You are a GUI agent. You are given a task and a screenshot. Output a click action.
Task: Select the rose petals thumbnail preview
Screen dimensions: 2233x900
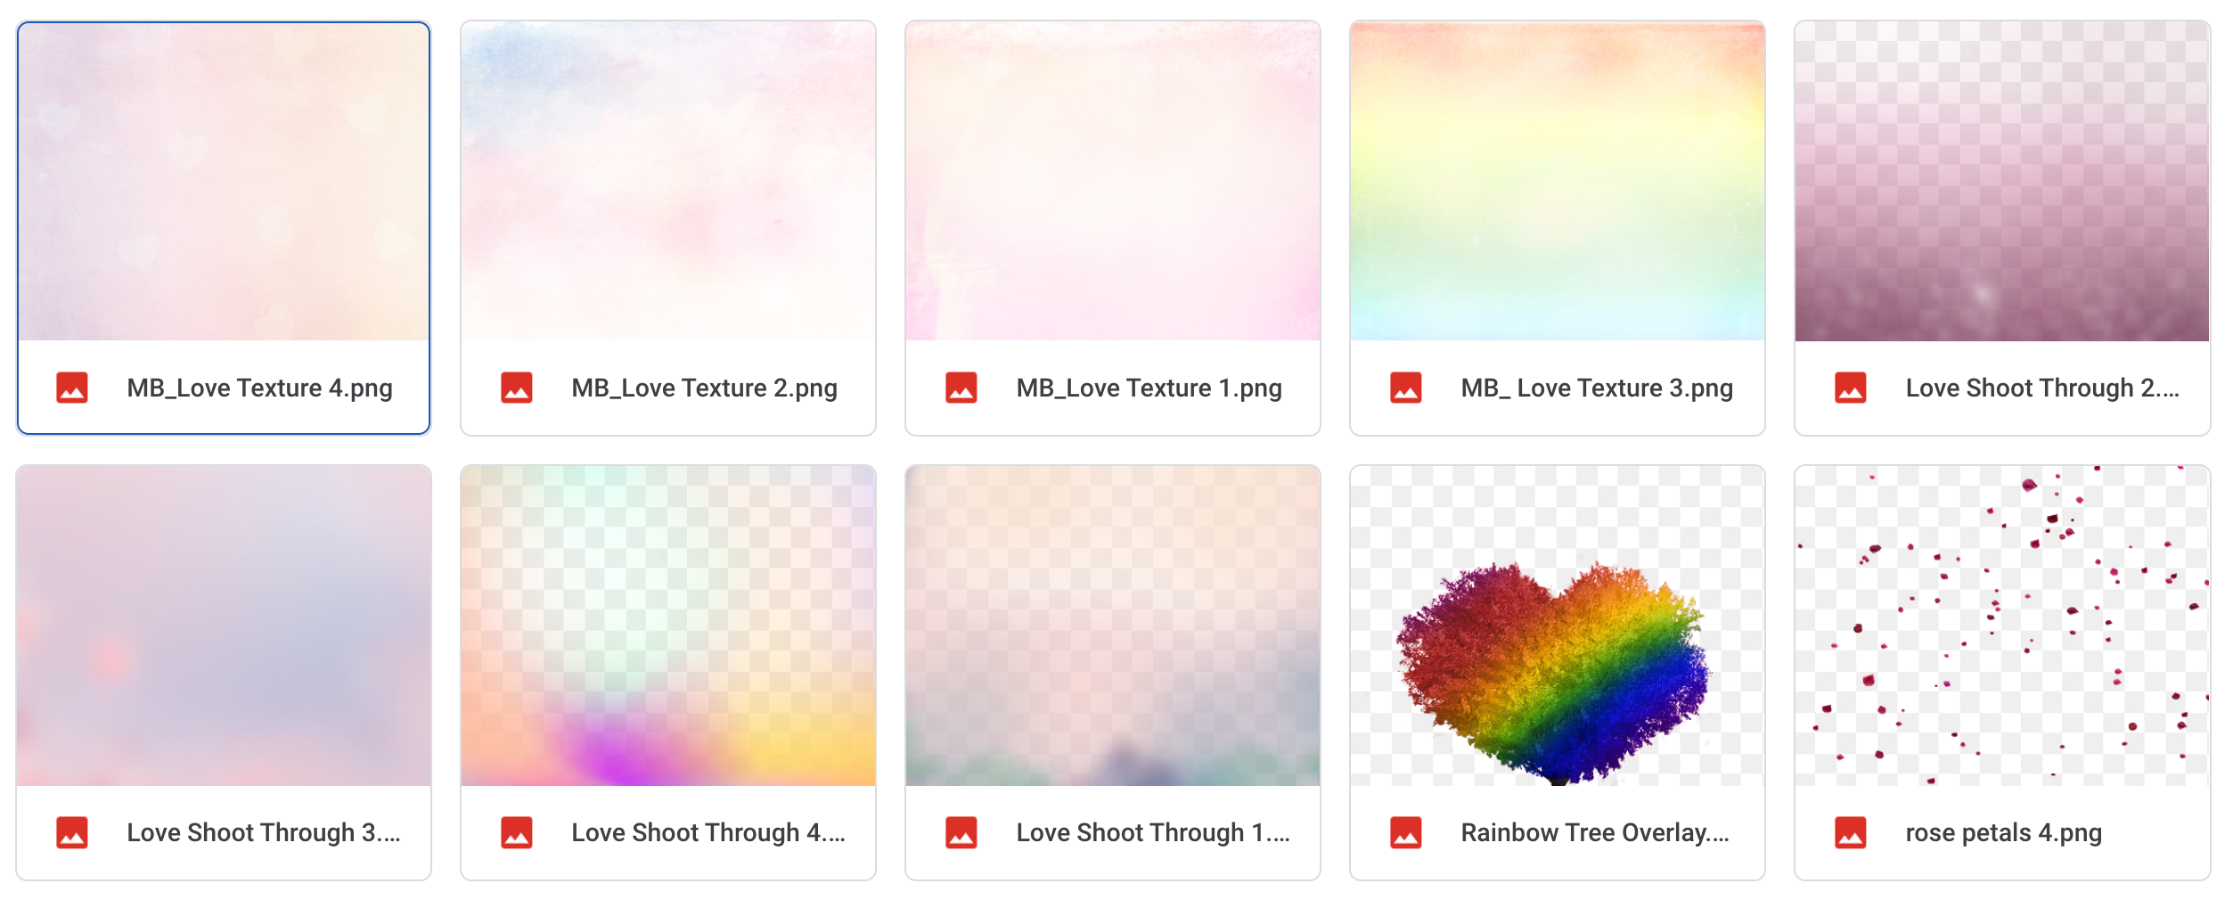coord(2002,626)
